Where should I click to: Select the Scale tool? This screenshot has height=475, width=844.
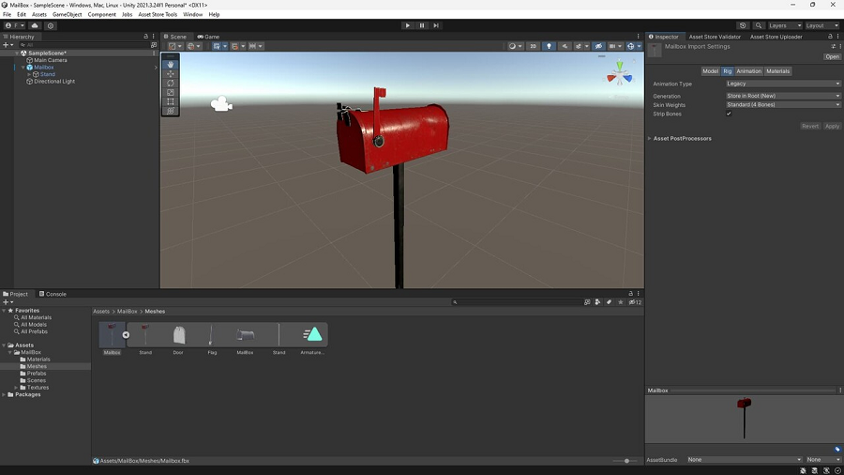[171, 92]
